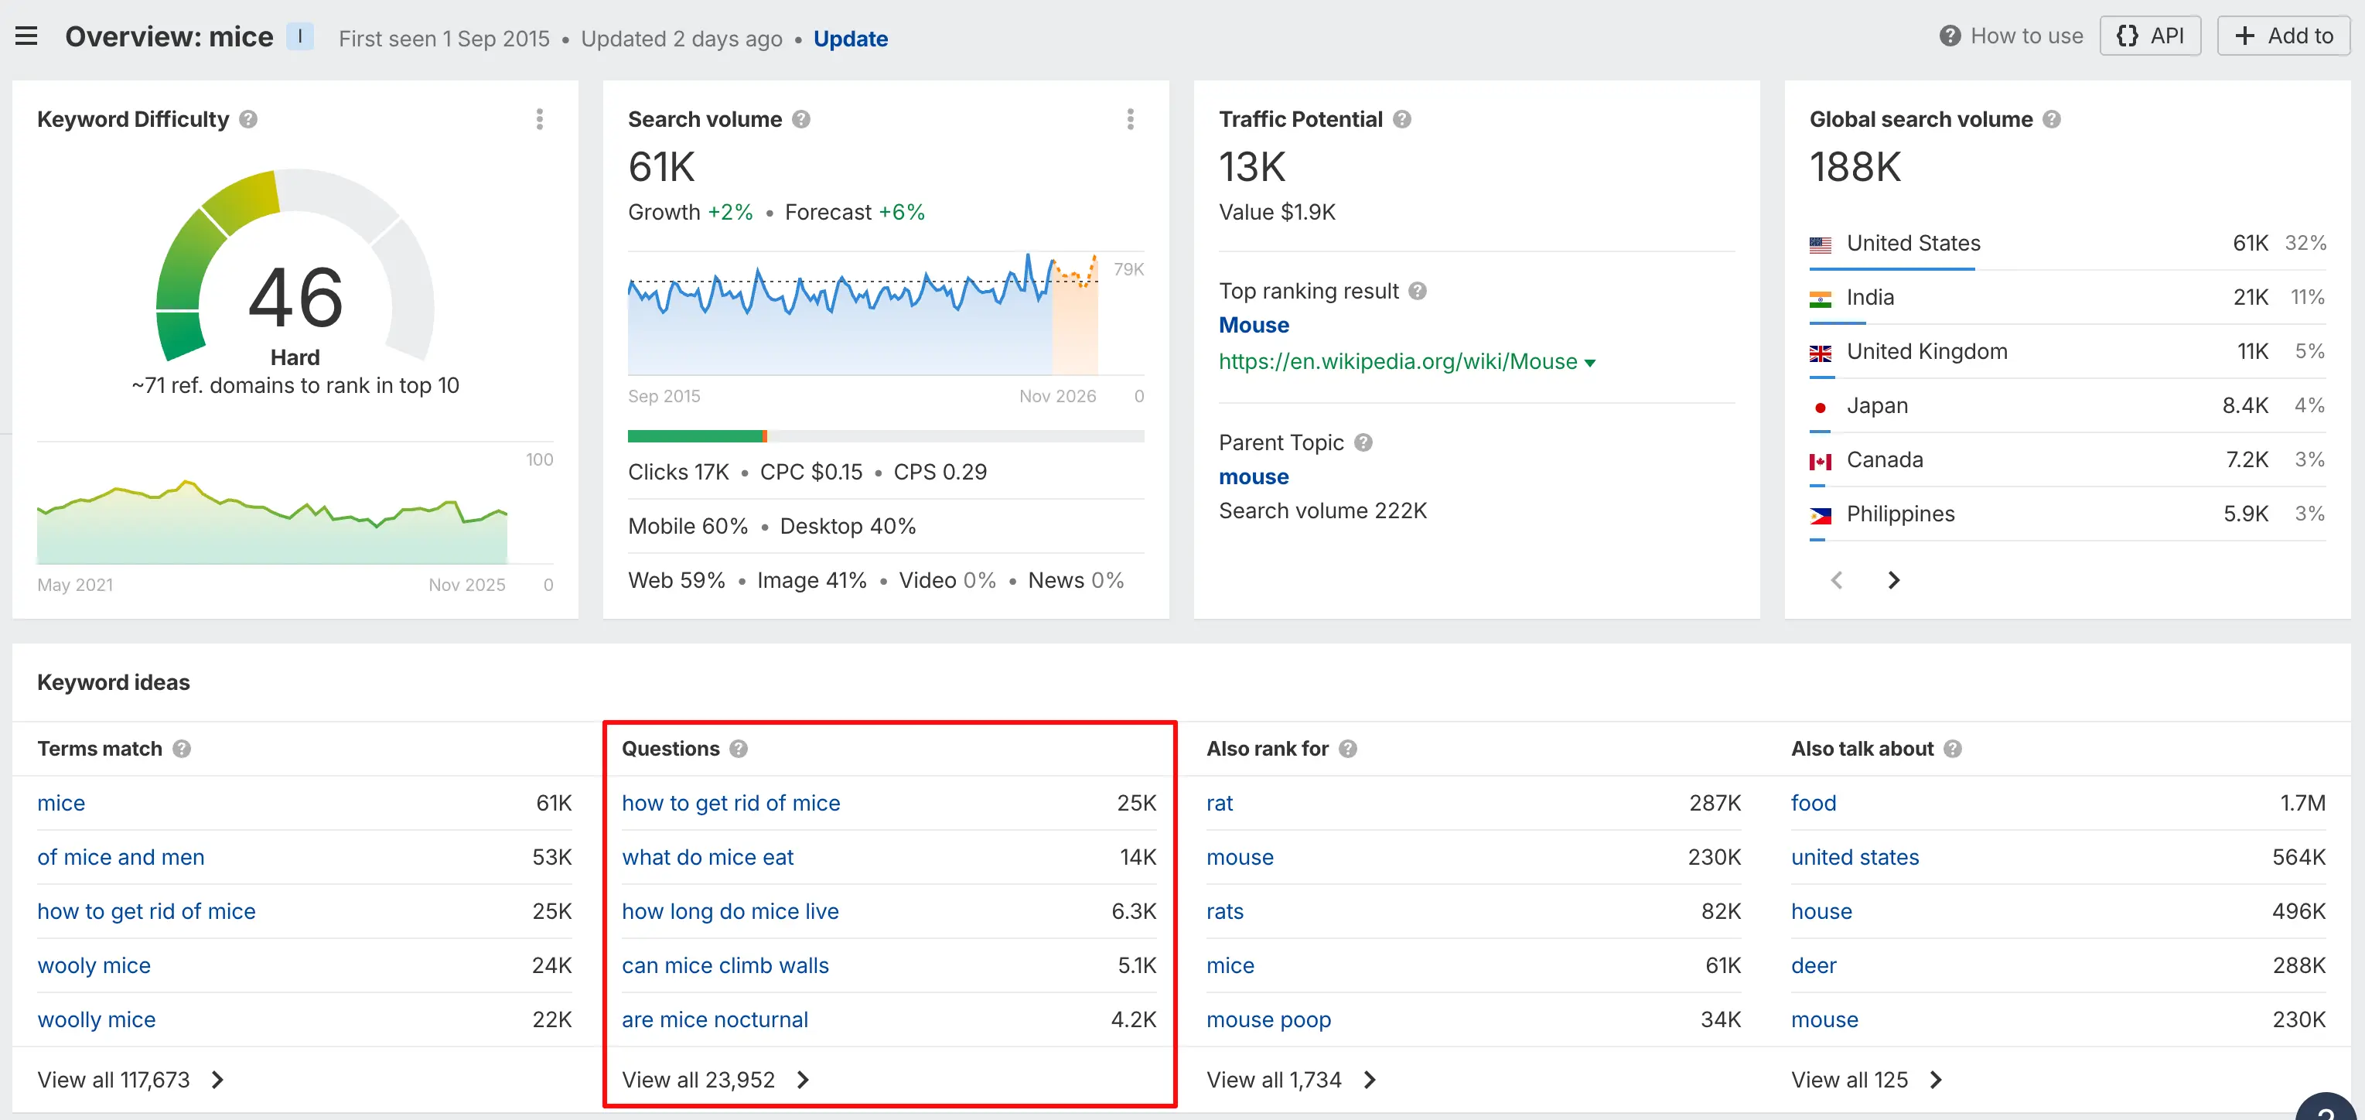Open 'house' in Also talk about
The height and width of the screenshot is (1120, 2365).
pos(1821,912)
